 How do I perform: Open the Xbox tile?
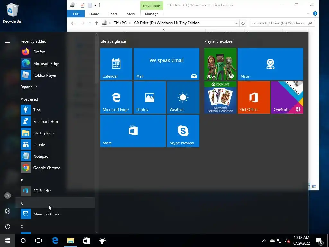click(220, 64)
